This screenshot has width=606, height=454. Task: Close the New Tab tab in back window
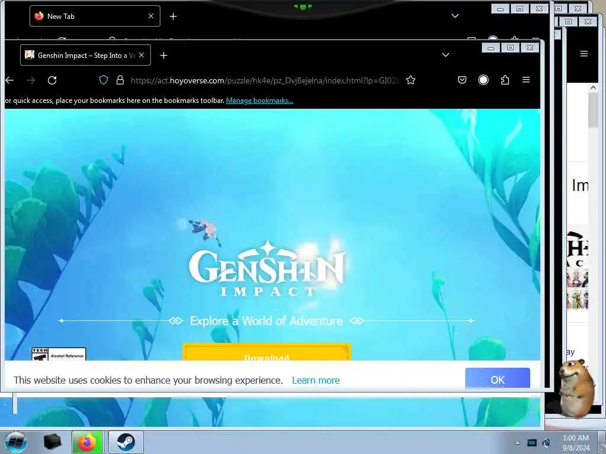pos(151,16)
